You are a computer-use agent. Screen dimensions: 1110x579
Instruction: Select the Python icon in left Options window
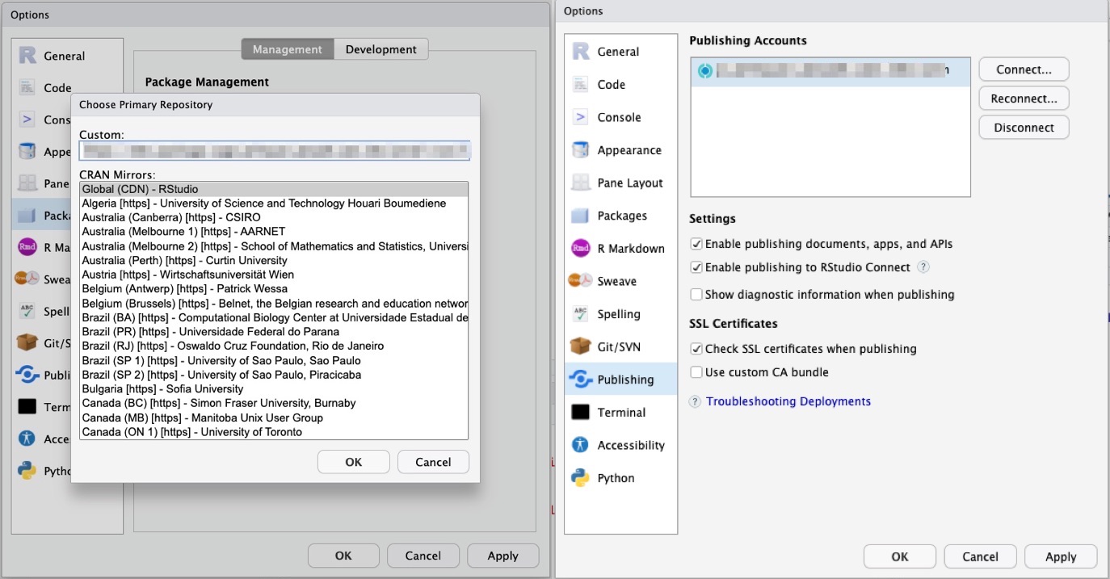point(27,471)
